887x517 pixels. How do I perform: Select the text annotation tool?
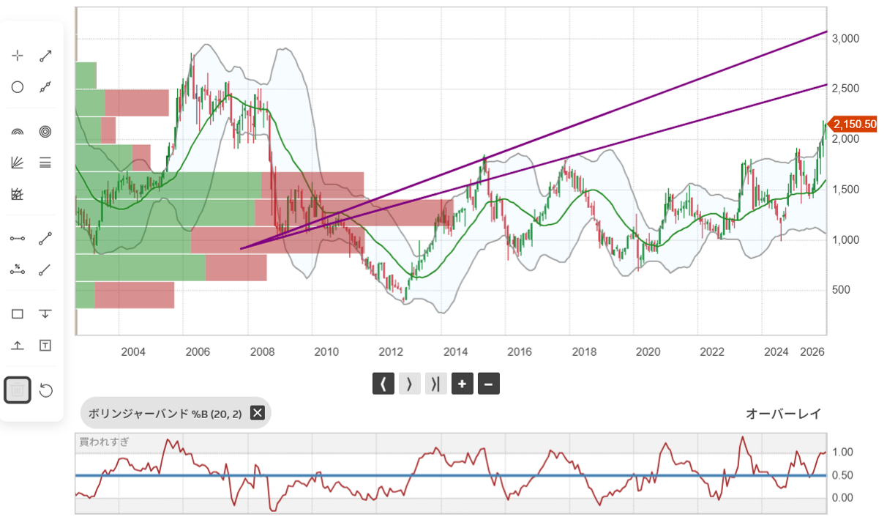click(45, 345)
